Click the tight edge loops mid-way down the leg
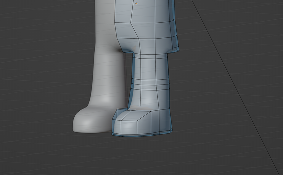Screen dimensions: 283x175 [150, 82]
